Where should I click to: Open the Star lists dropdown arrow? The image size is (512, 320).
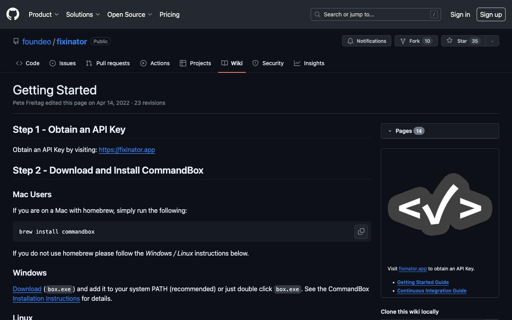[492, 41]
